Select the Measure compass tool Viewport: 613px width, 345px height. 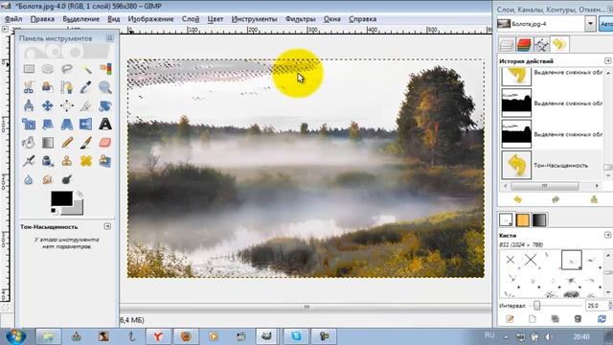29,105
